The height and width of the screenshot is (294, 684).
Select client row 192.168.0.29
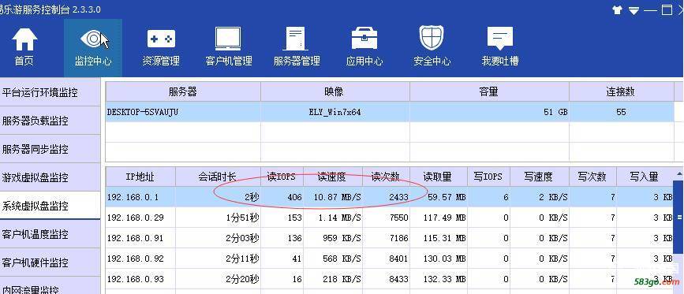[390, 218]
